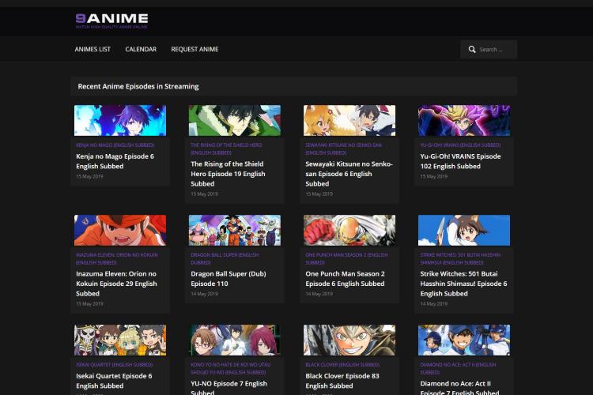Click purple Isekai Quartet category label
This screenshot has height=395, width=593.
coord(114,365)
